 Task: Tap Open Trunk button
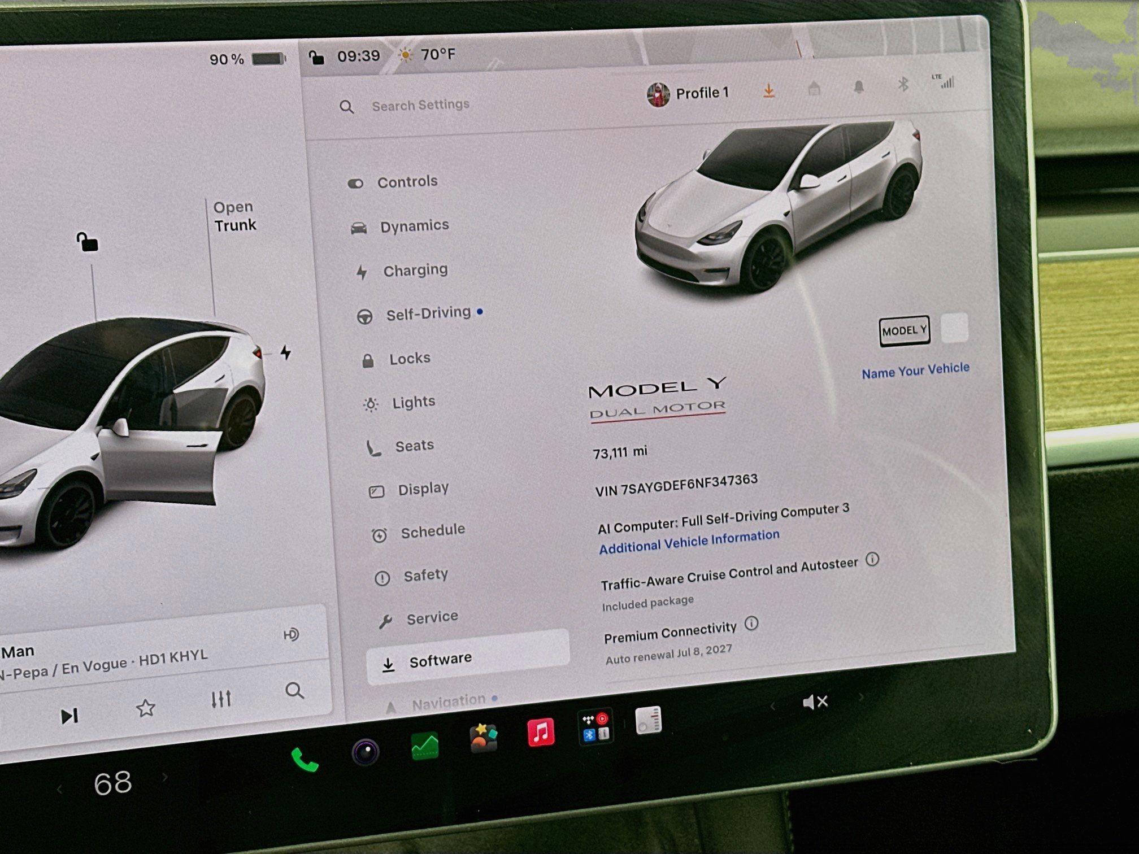[x=234, y=216]
